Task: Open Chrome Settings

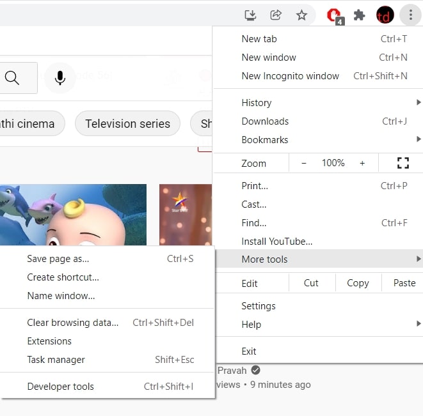Action: coord(319,306)
